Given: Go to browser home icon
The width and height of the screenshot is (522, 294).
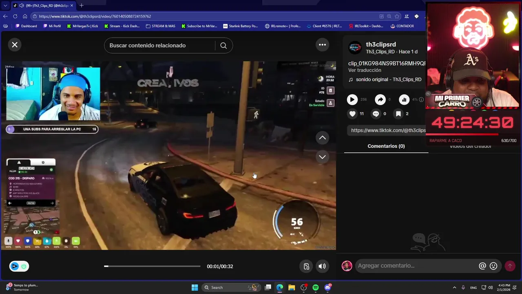Looking at the screenshot, I should [25, 16].
